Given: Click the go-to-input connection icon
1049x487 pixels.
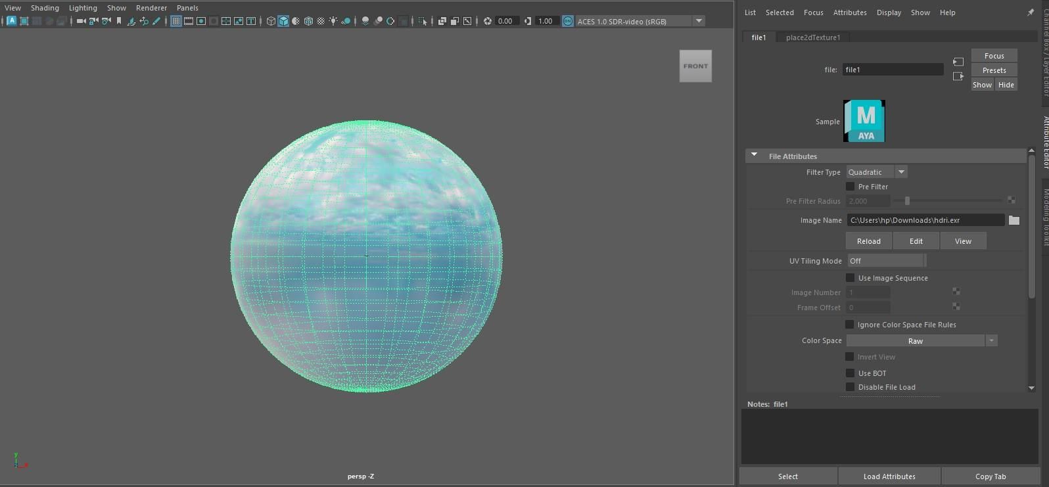Looking at the screenshot, I should click(x=958, y=62).
